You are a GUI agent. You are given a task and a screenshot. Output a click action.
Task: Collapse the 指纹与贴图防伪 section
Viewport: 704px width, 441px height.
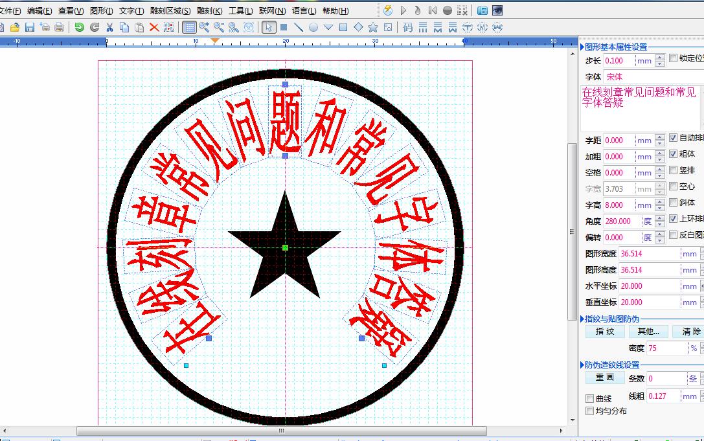point(582,319)
